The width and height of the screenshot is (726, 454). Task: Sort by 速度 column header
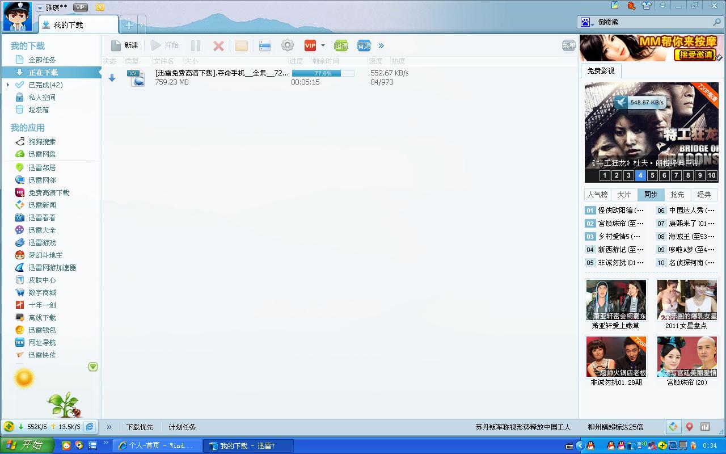[375, 61]
